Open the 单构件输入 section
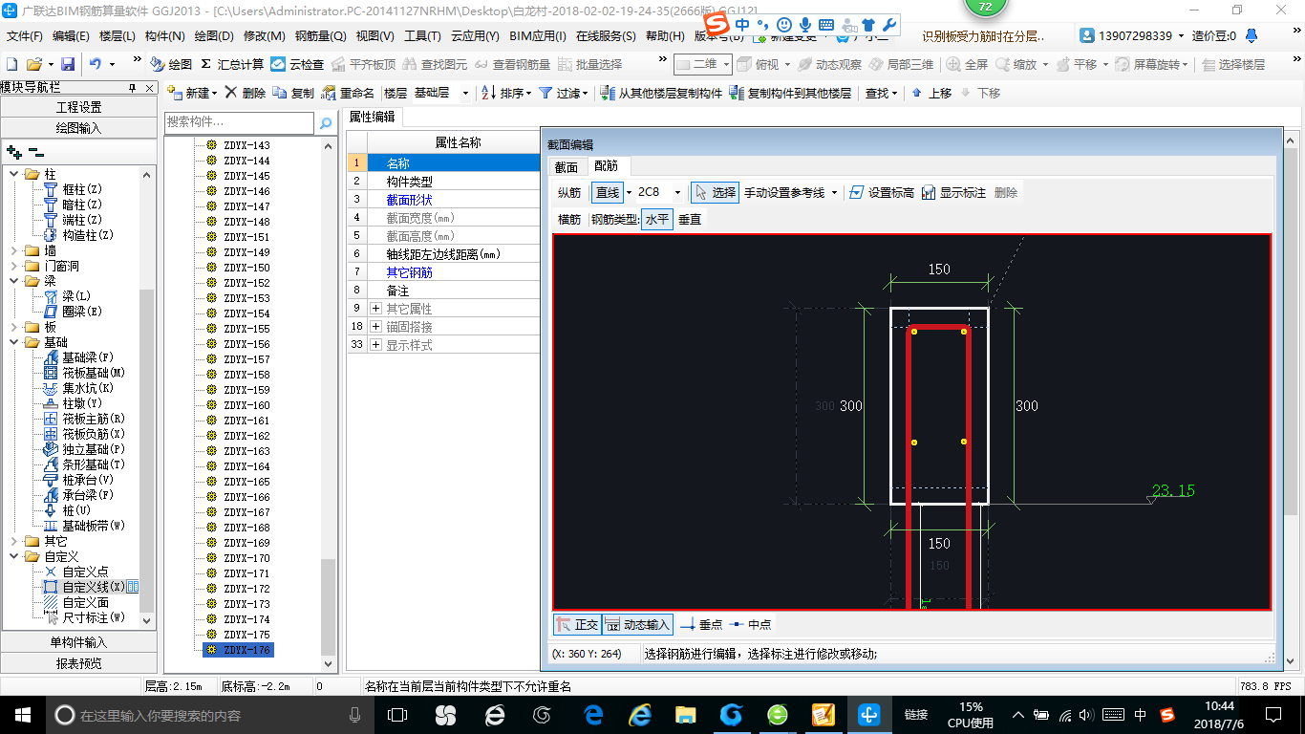Viewport: 1305px width, 734px height. coord(78,642)
